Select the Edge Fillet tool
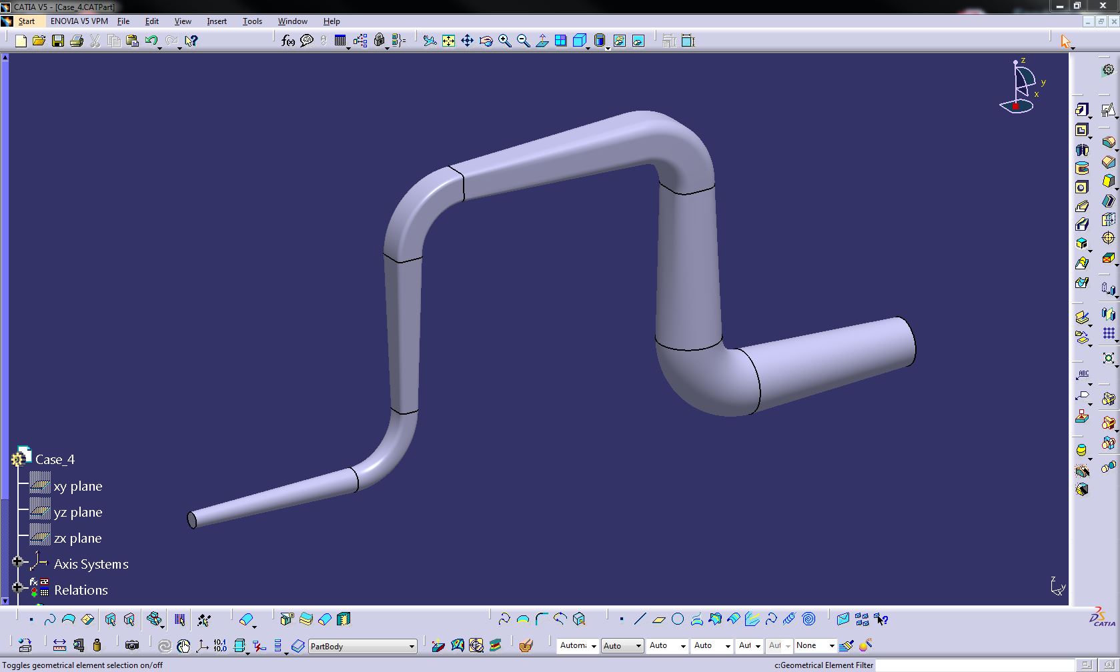Image resolution: width=1120 pixels, height=672 pixels. point(1108,143)
